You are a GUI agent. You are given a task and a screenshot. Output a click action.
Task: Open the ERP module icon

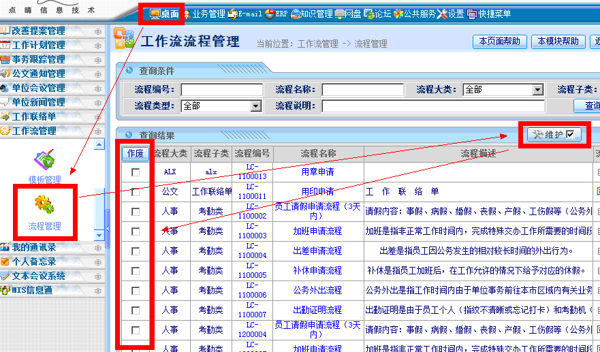(275, 14)
